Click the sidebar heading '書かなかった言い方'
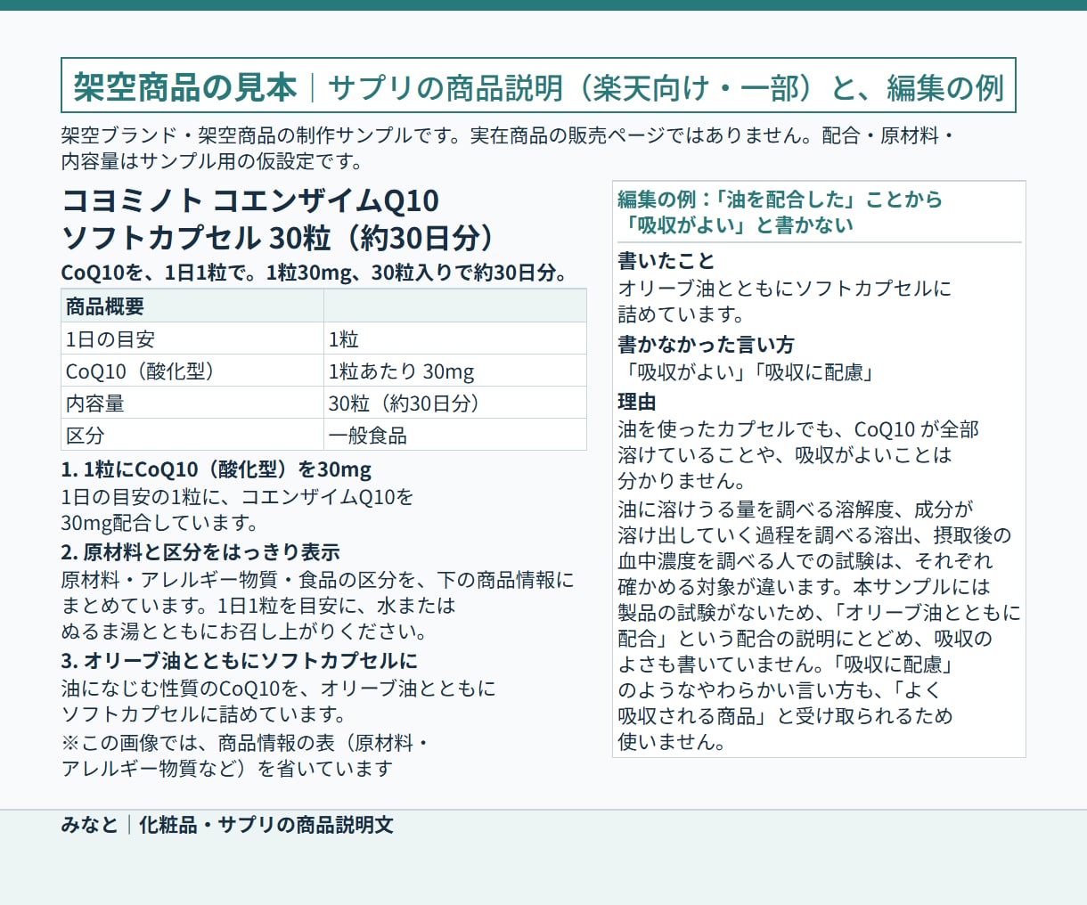This screenshot has width=1087, height=905. click(x=706, y=345)
